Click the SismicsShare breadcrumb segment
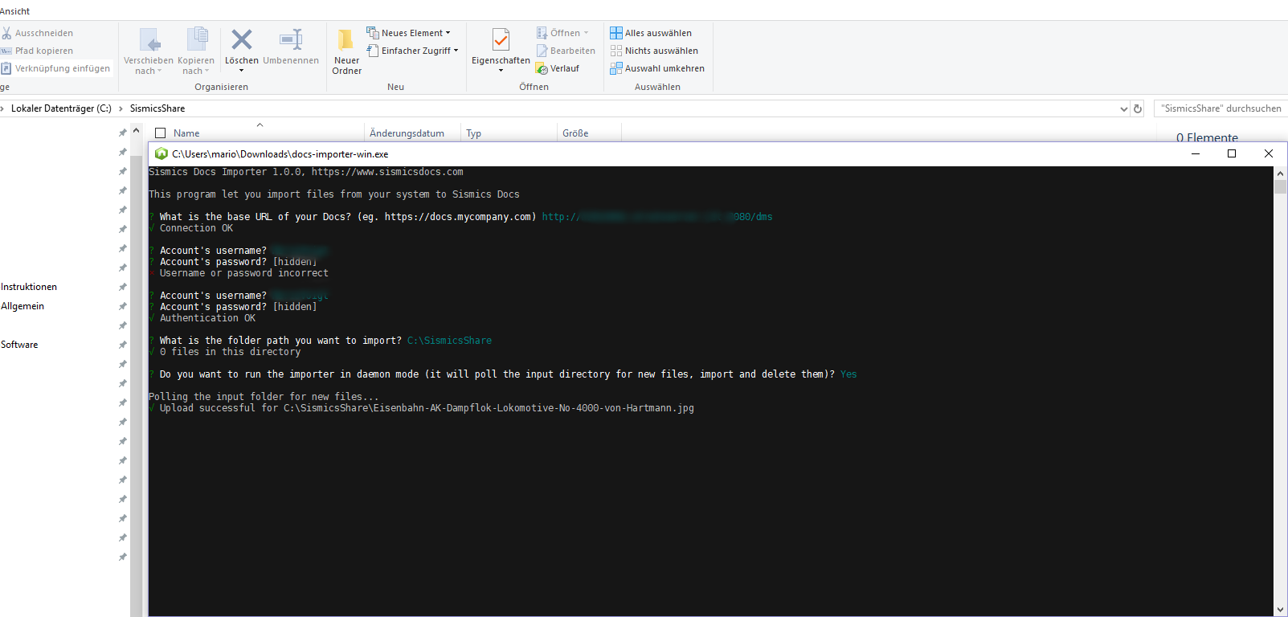 (157, 108)
